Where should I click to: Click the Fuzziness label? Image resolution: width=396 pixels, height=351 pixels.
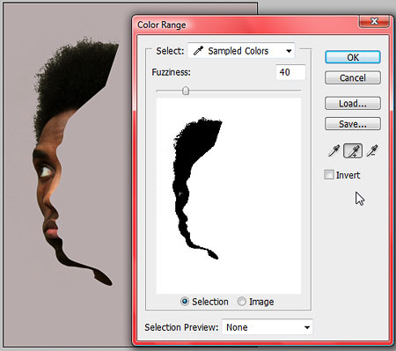[x=171, y=72]
